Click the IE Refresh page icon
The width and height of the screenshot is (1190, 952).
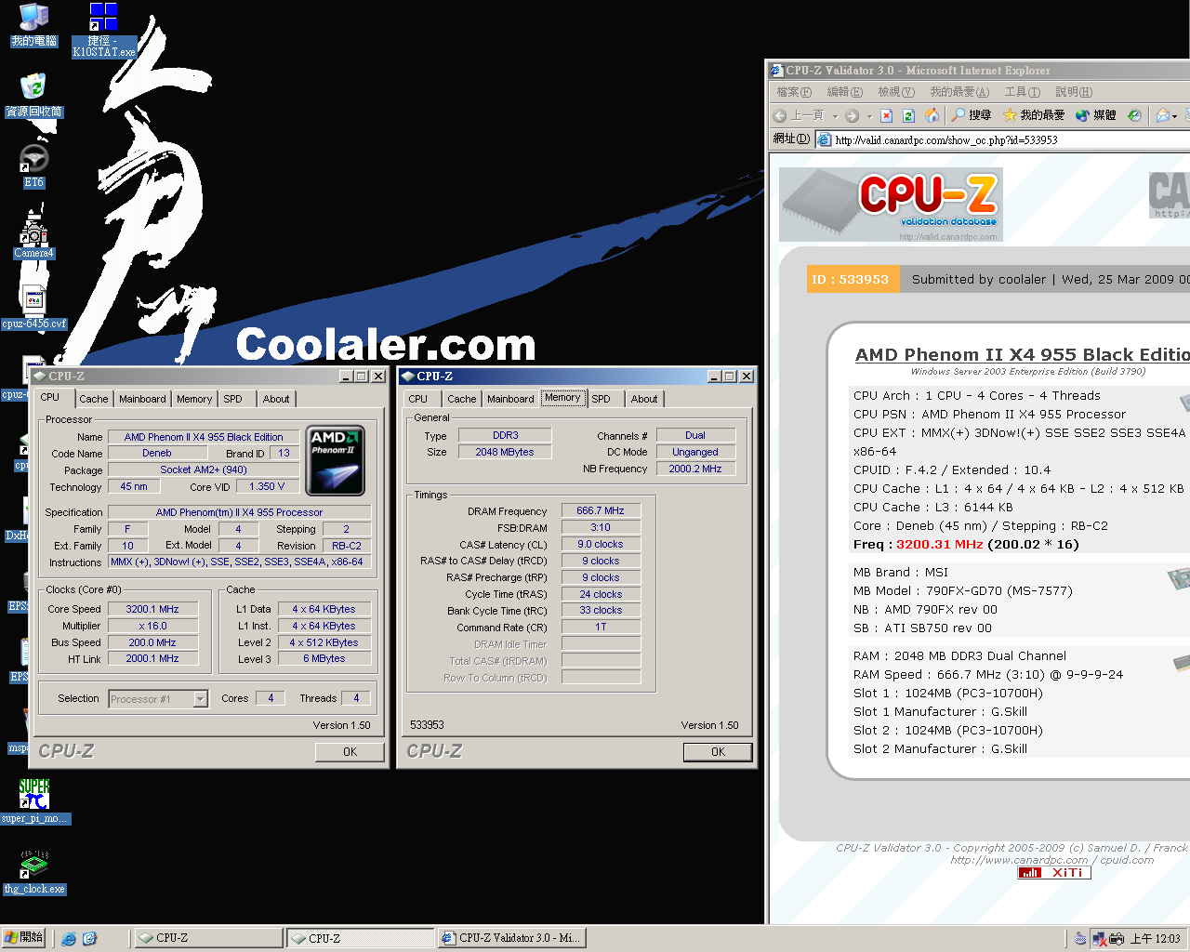tap(909, 115)
